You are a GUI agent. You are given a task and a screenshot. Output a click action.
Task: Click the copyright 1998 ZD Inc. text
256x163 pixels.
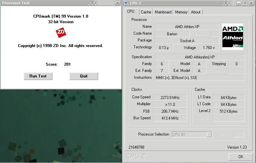pos(60,46)
